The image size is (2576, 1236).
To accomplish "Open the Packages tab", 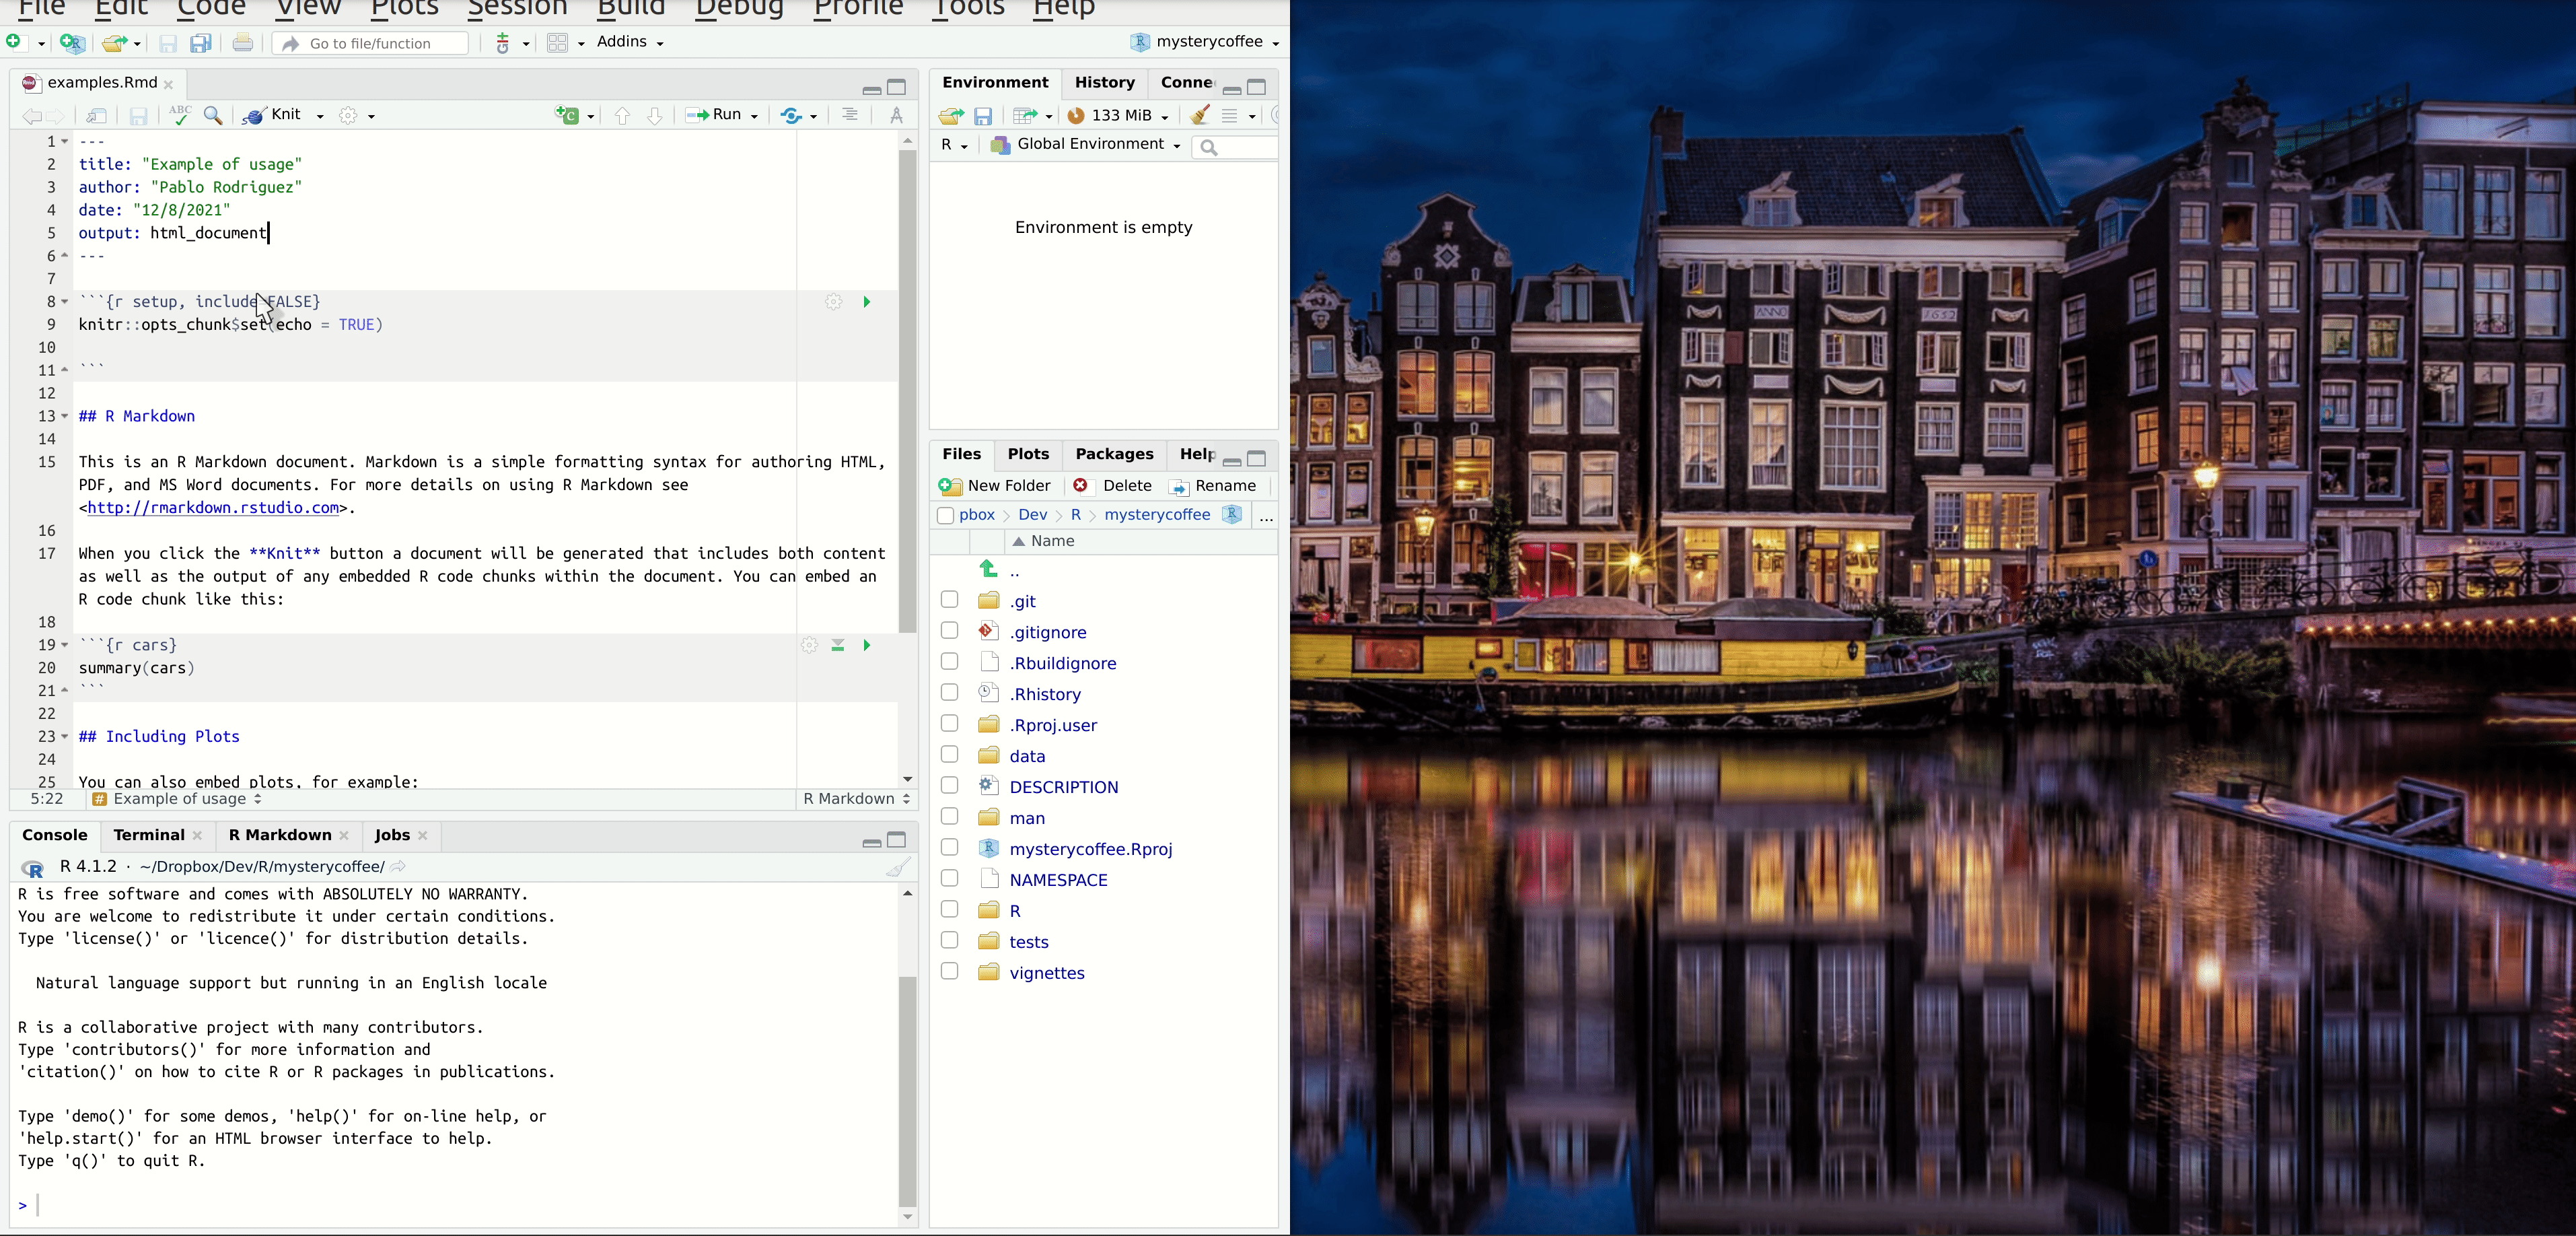I will (x=1114, y=455).
